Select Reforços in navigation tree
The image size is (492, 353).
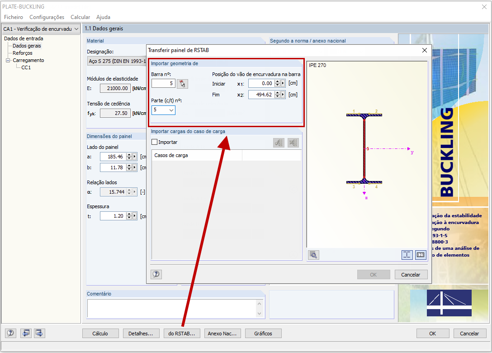[22, 53]
